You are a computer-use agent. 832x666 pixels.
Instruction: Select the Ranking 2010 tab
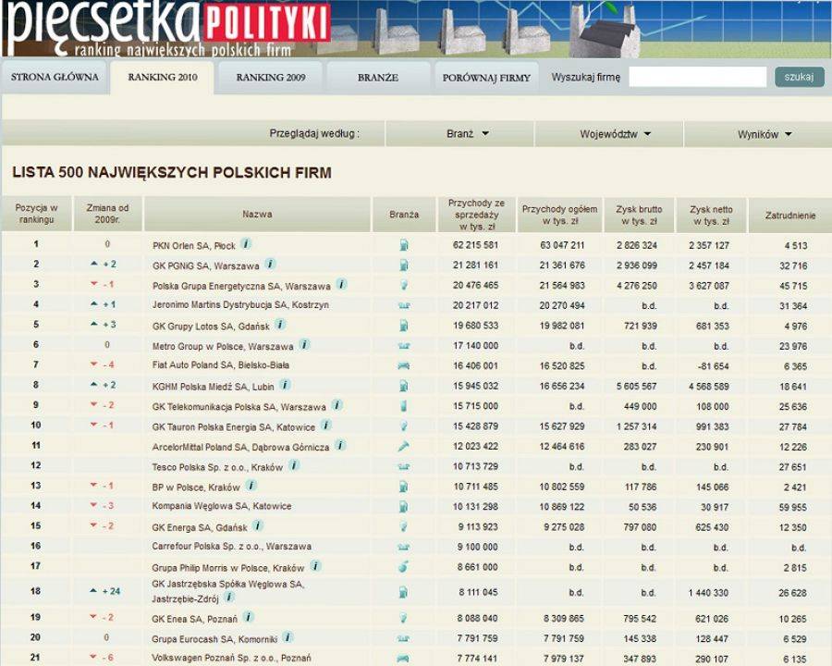click(x=163, y=77)
